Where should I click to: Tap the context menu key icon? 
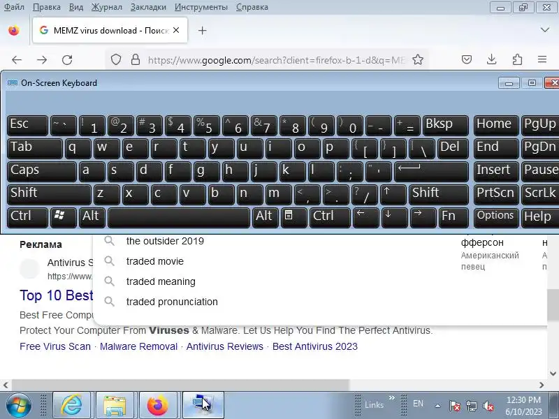point(293,218)
